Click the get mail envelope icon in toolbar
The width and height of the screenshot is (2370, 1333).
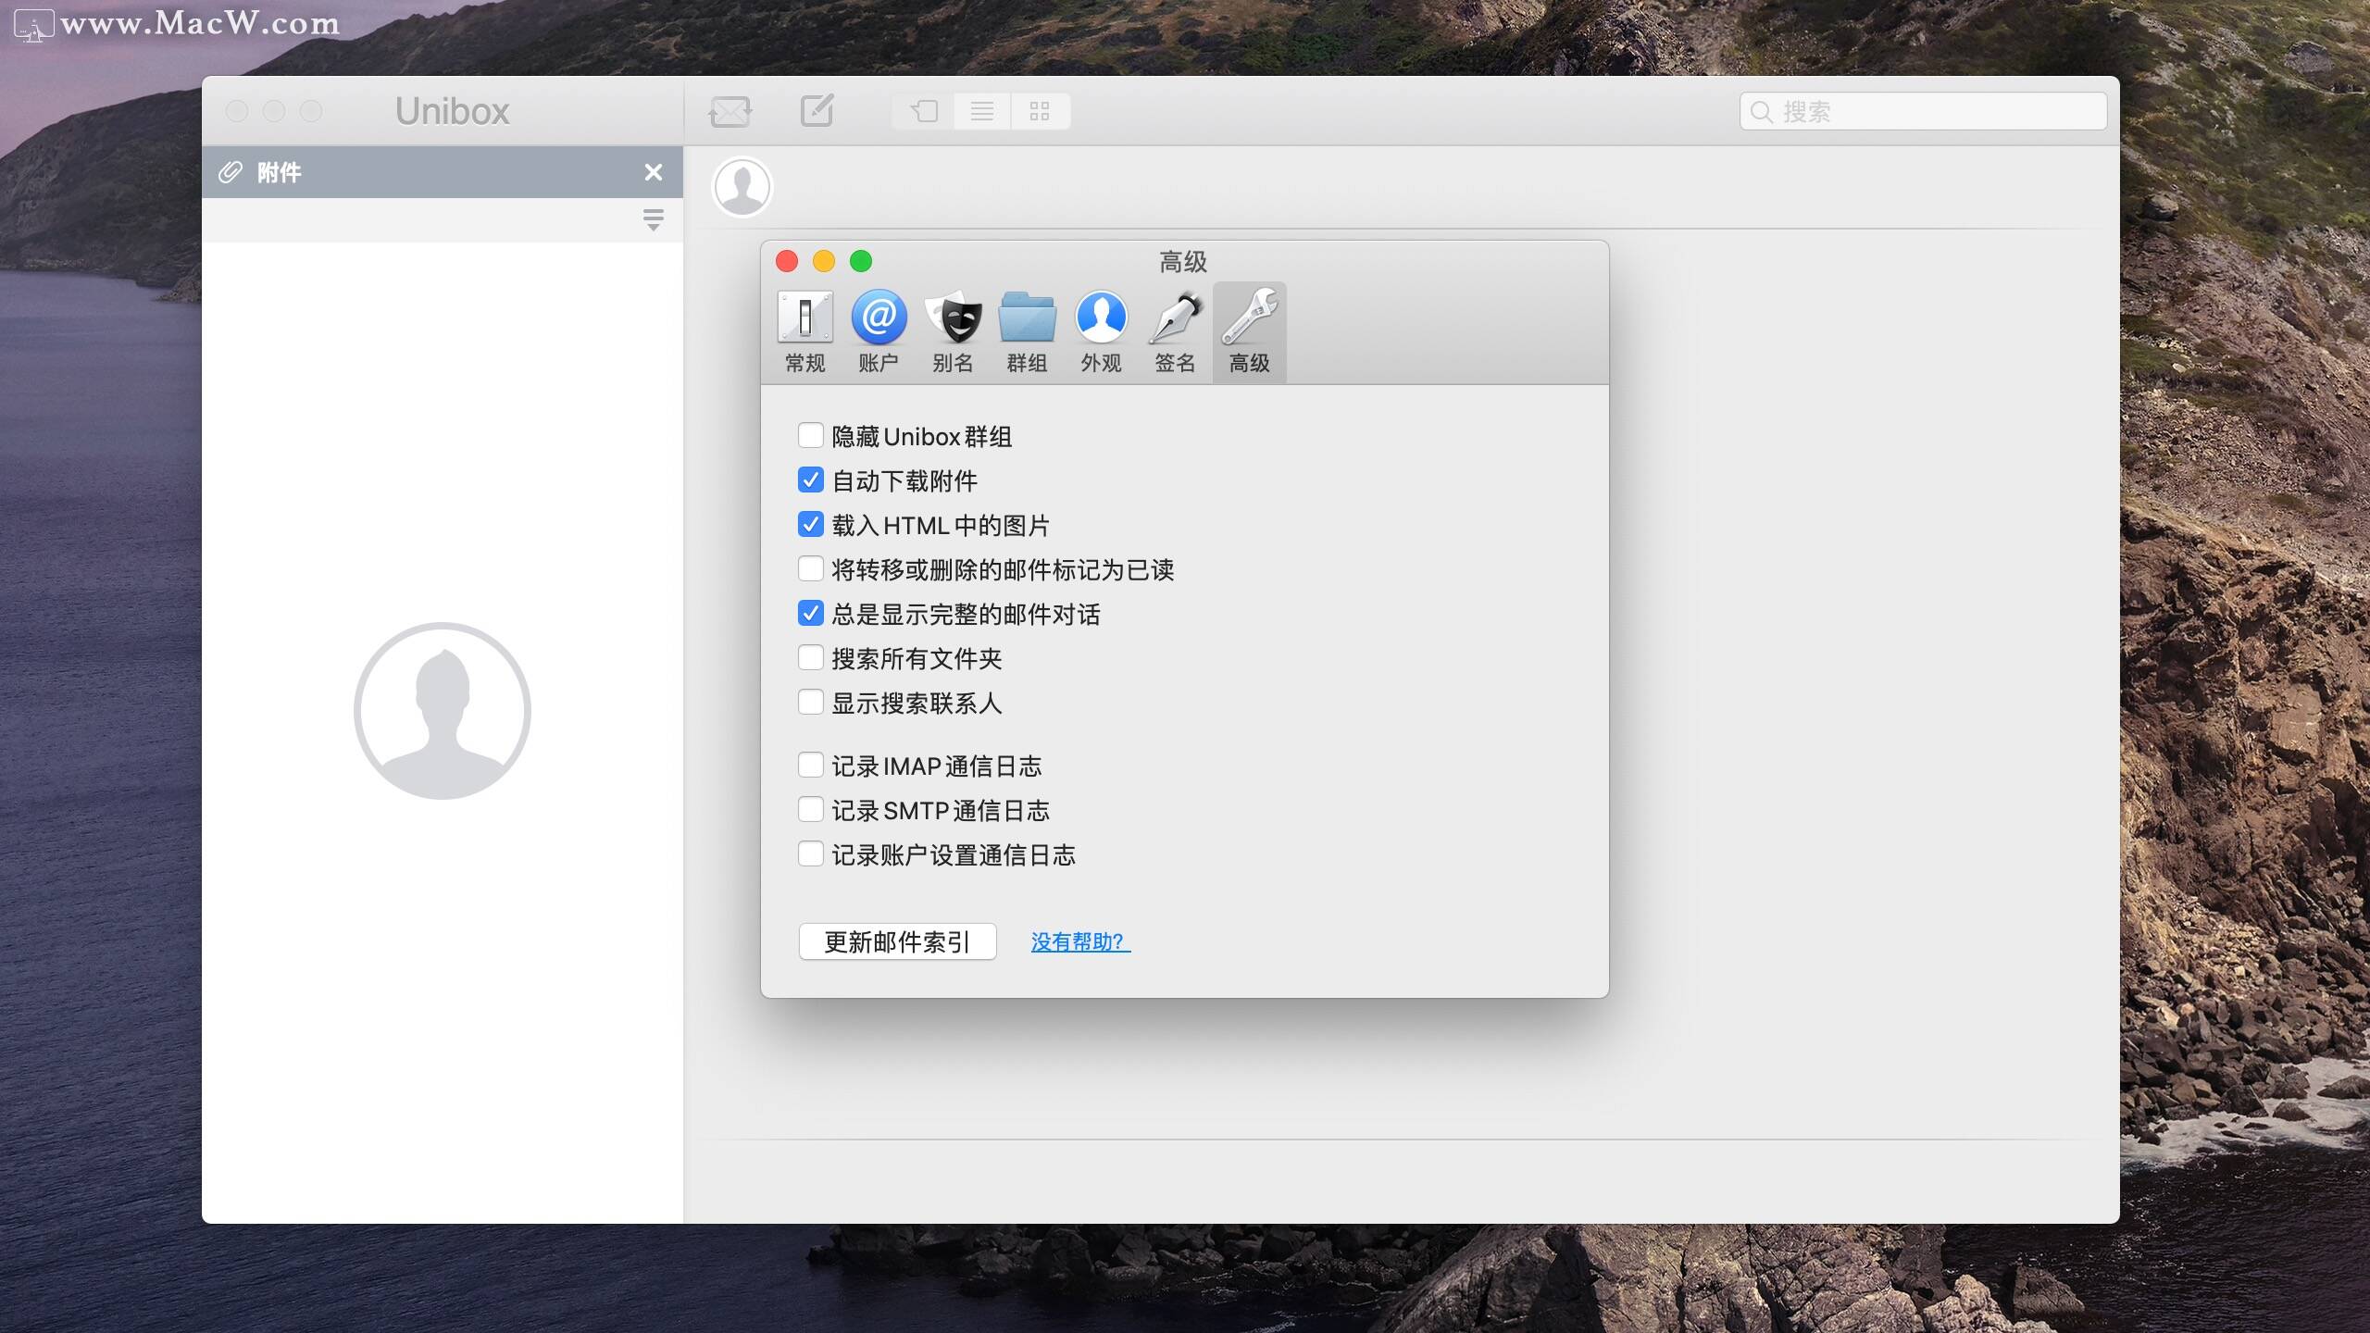(730, 112)
